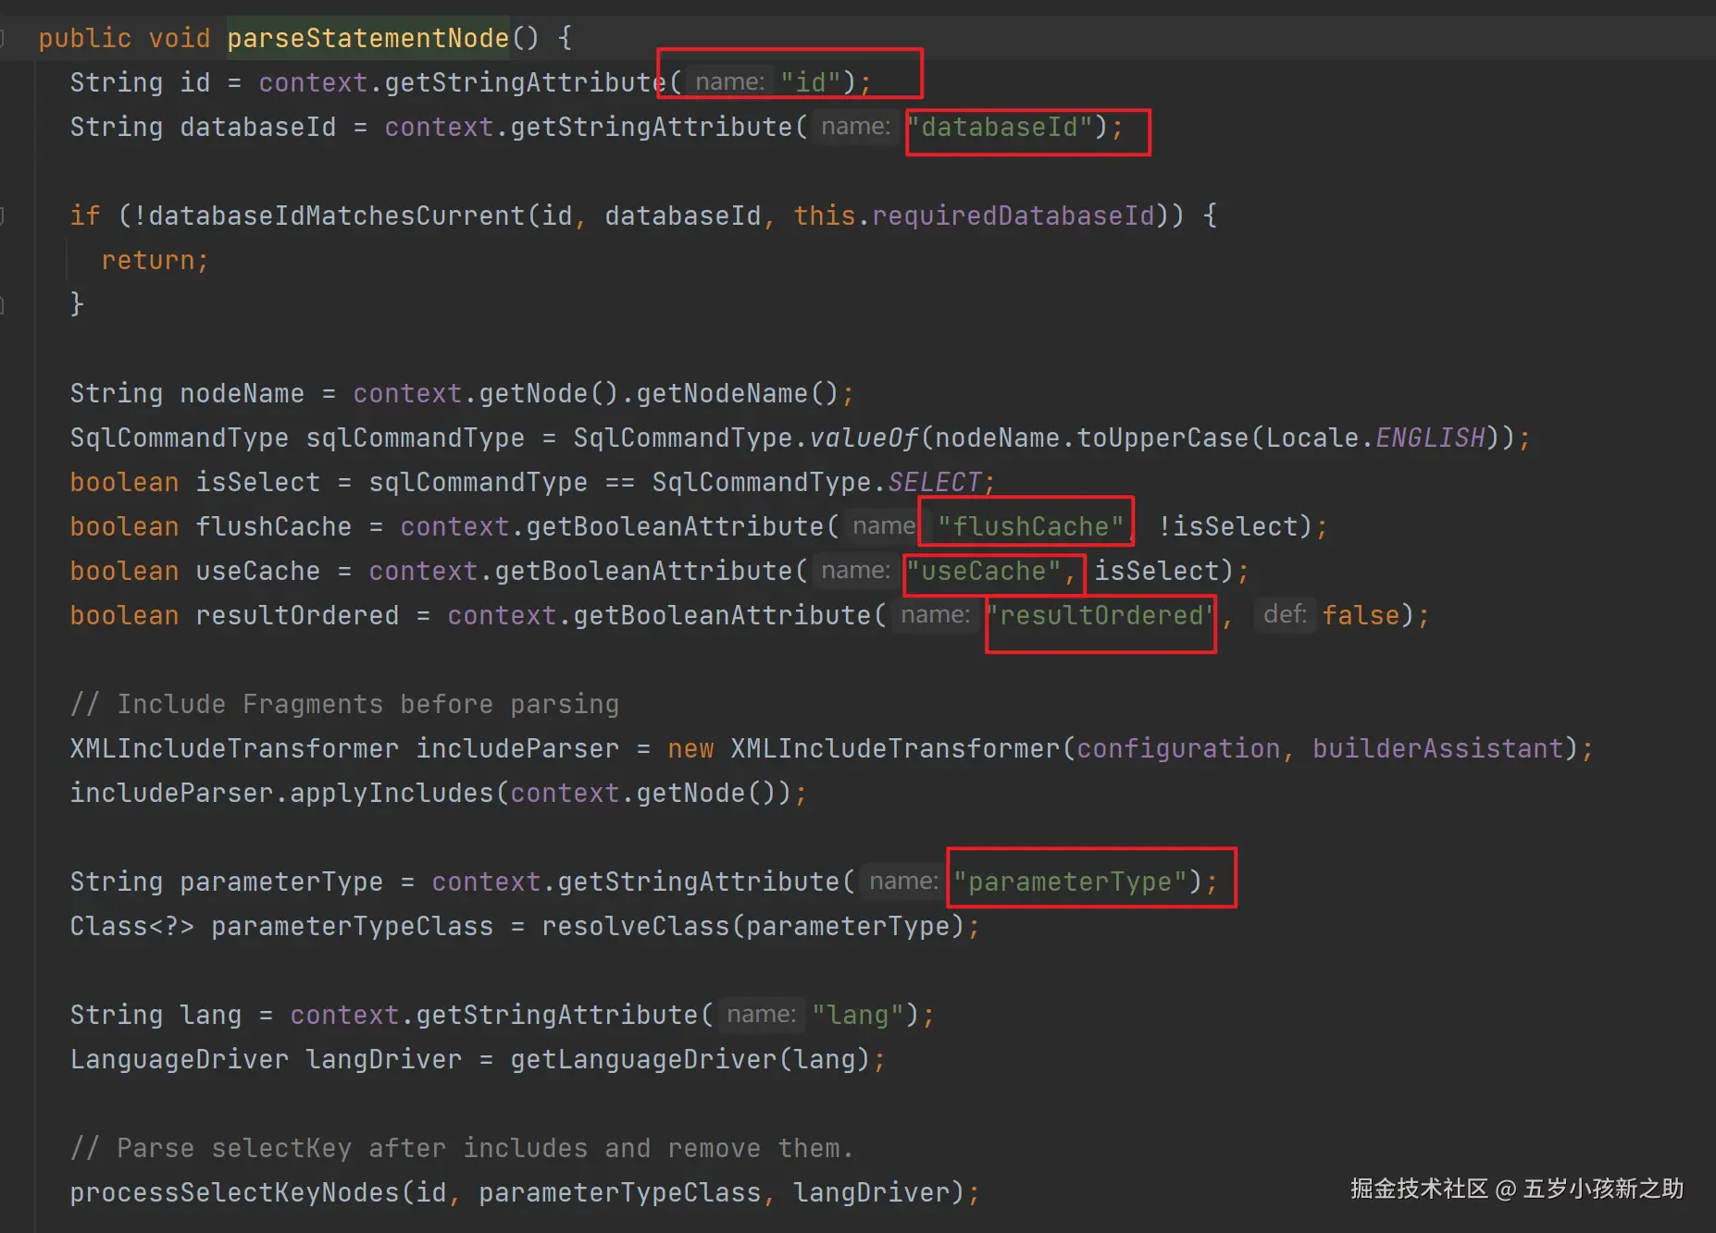
Task: Click the processSelectKeyNodes method call
Action: click(235, 1192)
